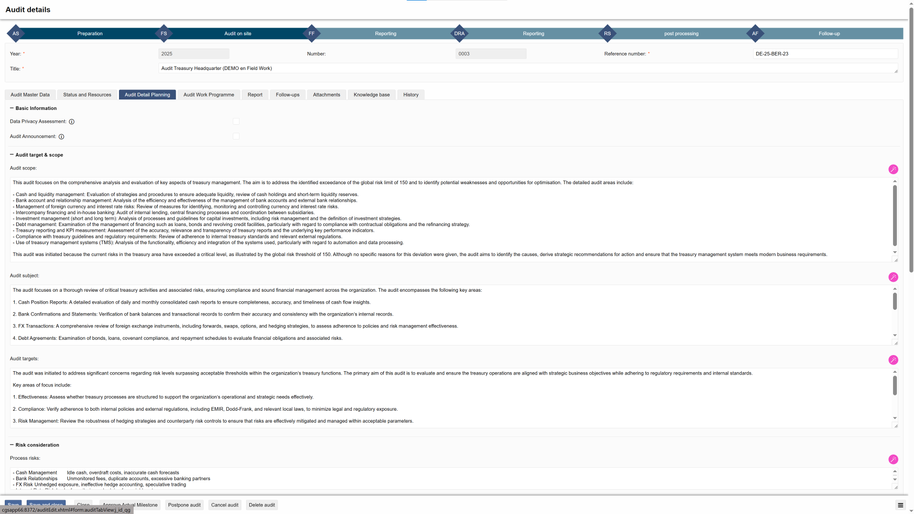The height and width of the screenshot is (514, 914).
Task: Click the FS milestone diamond marker
Action: tap(164, 34)
